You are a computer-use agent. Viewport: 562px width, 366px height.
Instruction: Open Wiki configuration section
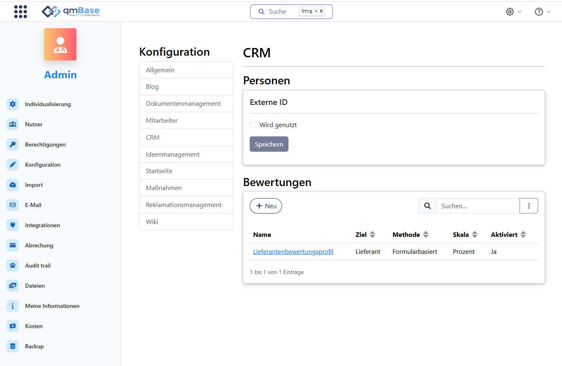click(x=186, y=222)
